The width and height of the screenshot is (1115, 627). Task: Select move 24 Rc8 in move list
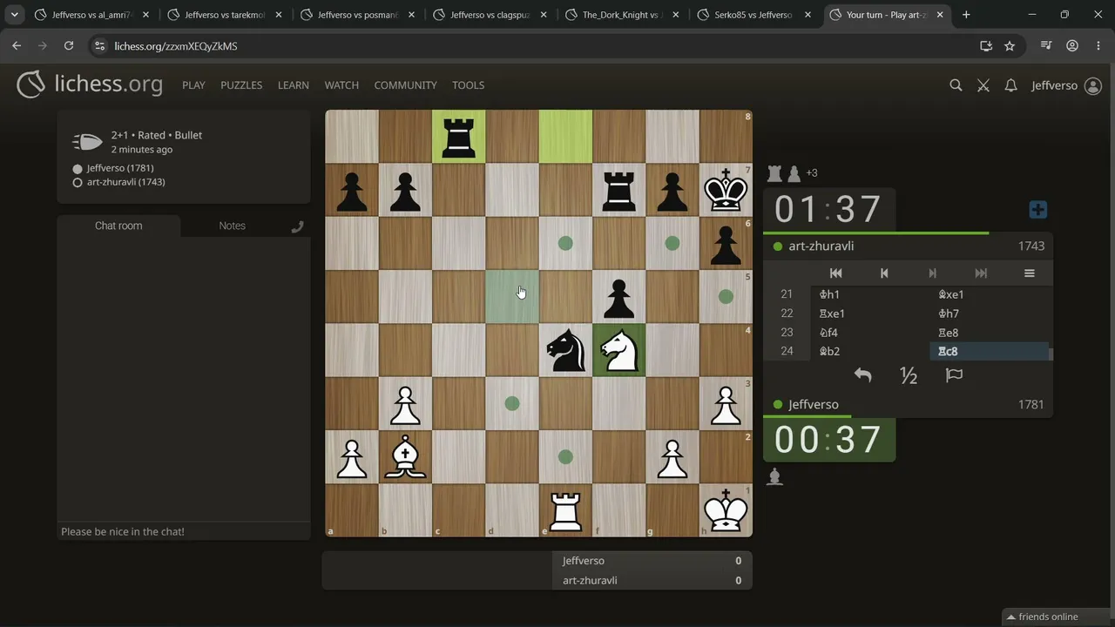(x=990, y=352)
